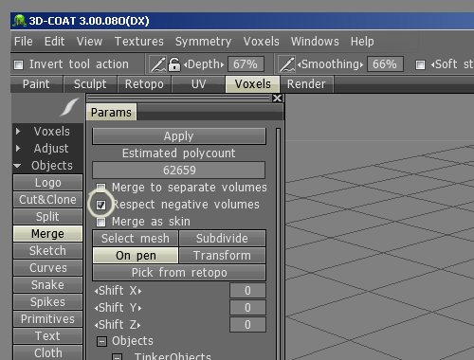474x360 pixels.
Task: Select the Snake tool
Action: tap(47, 285)
